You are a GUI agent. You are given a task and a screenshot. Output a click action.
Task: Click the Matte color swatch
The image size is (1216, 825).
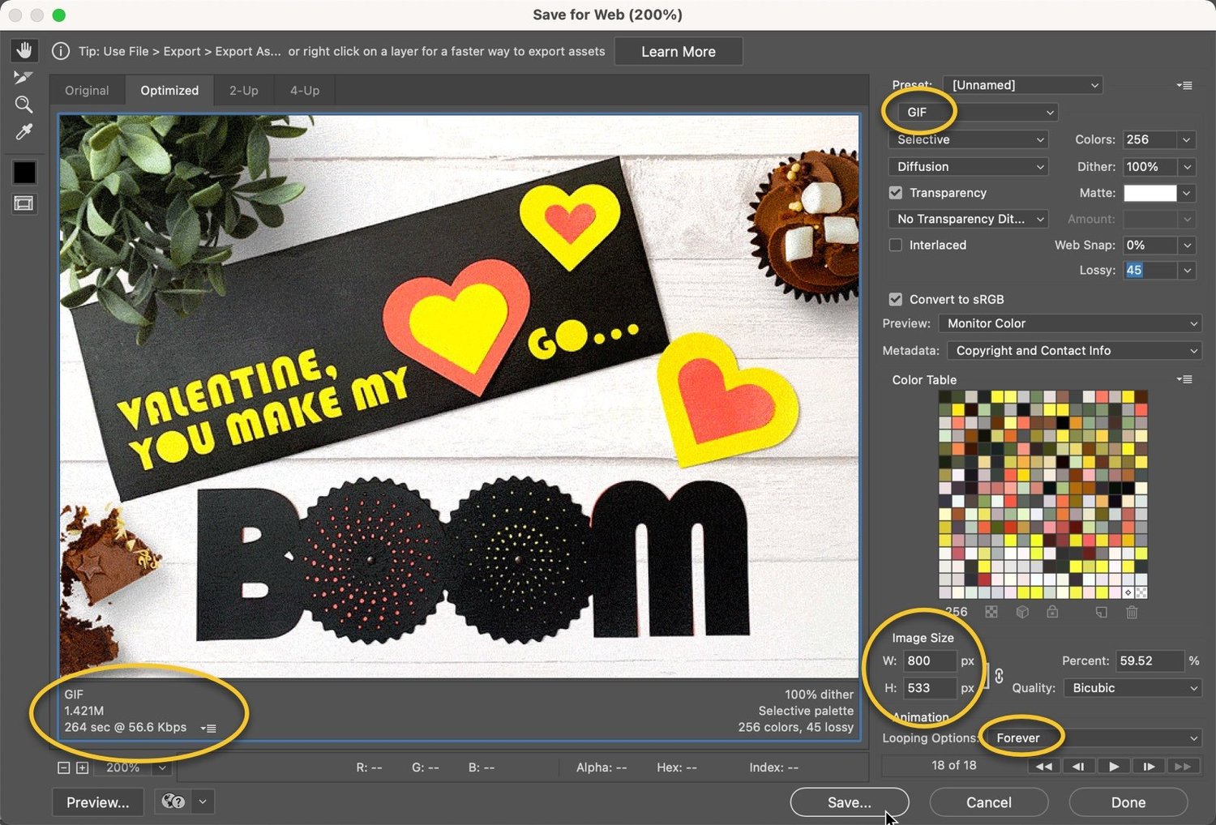click(1150, 193)
